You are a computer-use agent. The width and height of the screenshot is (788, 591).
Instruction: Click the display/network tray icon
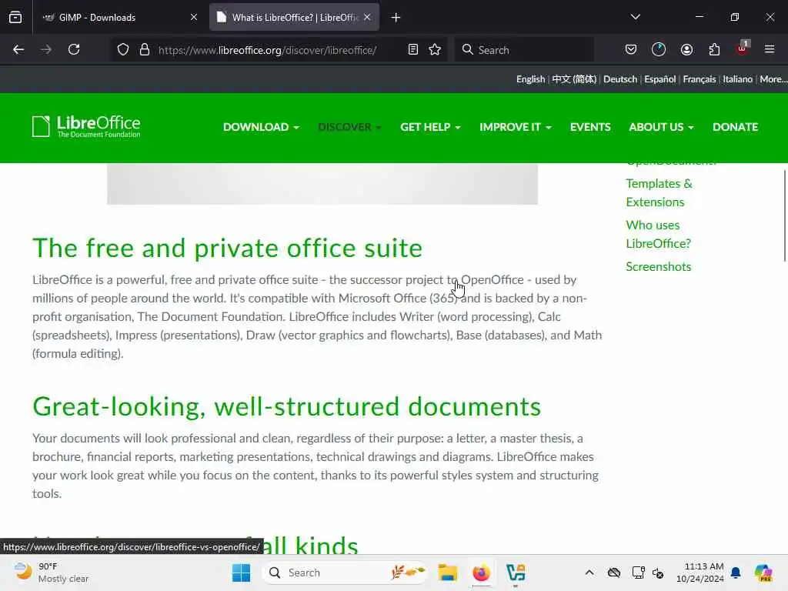click(x=638, y=573)
